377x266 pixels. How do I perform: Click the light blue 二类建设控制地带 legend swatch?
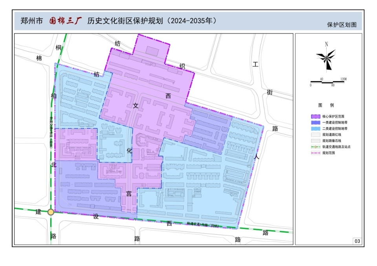pos(315,129)
